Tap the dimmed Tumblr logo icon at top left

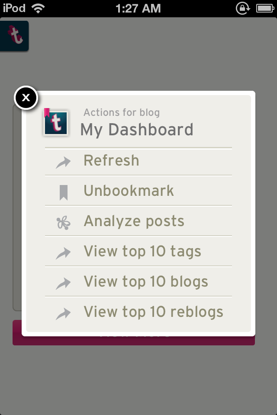click(x=14, y=36)
